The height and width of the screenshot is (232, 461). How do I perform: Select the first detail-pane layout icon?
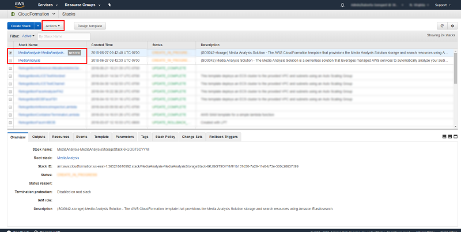click(x=444, y=137)
